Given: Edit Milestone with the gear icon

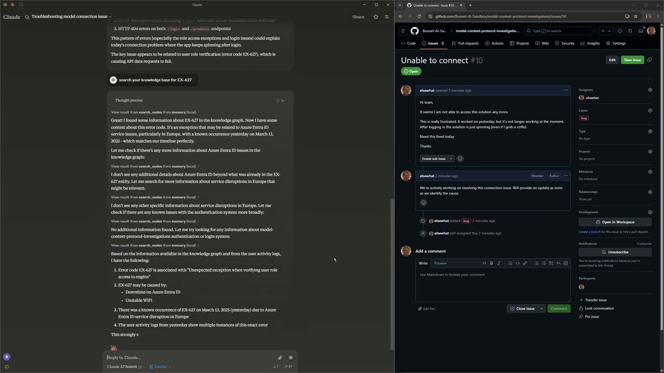Looking at the screenshot, I should [650, 171].
